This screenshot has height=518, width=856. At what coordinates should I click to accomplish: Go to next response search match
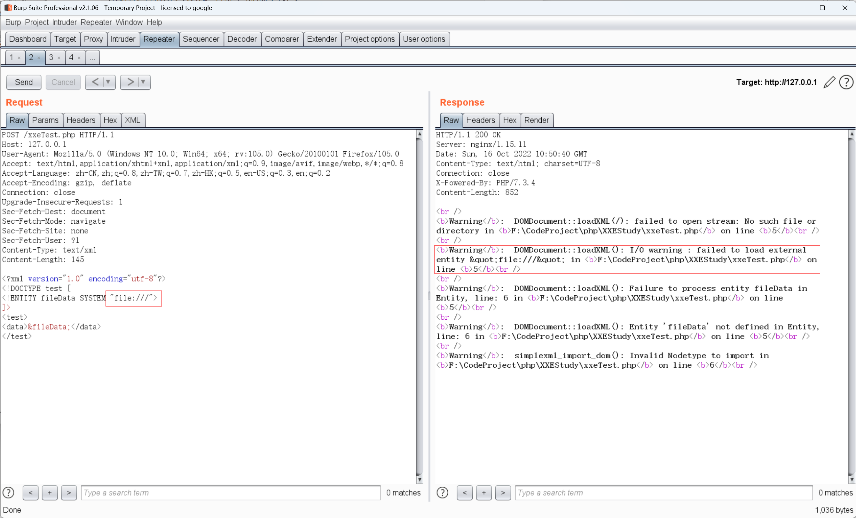point(503,493)
